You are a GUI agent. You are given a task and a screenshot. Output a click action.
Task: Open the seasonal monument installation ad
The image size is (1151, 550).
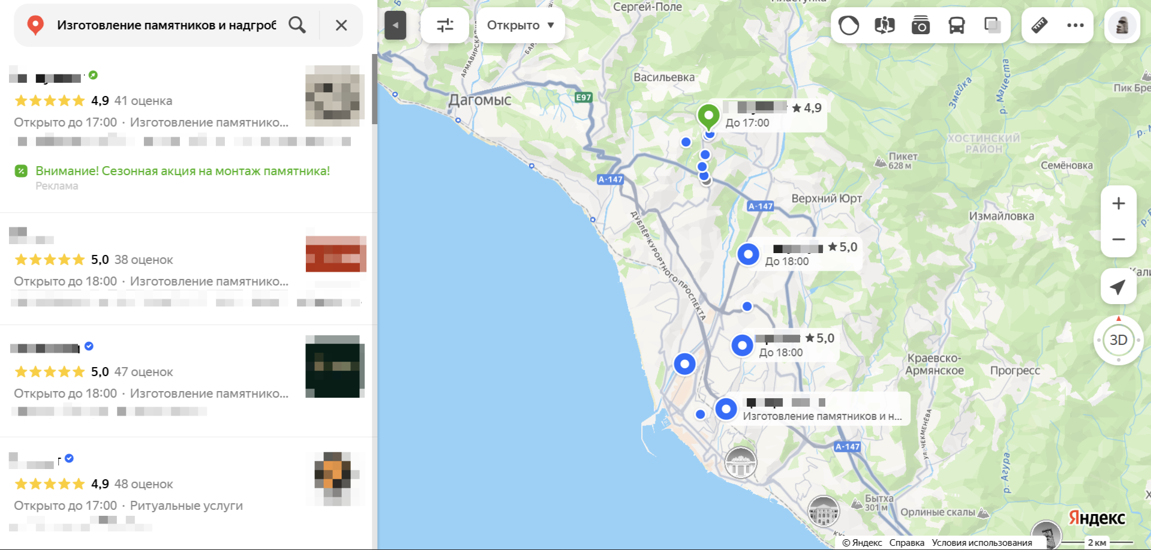coord(182,171)
